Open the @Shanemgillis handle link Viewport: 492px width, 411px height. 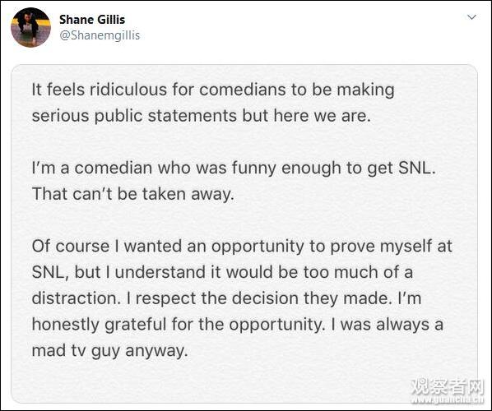point(100,35)
